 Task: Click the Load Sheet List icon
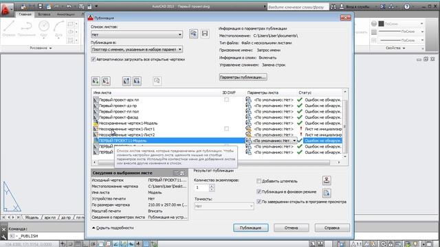coord(193,34)
